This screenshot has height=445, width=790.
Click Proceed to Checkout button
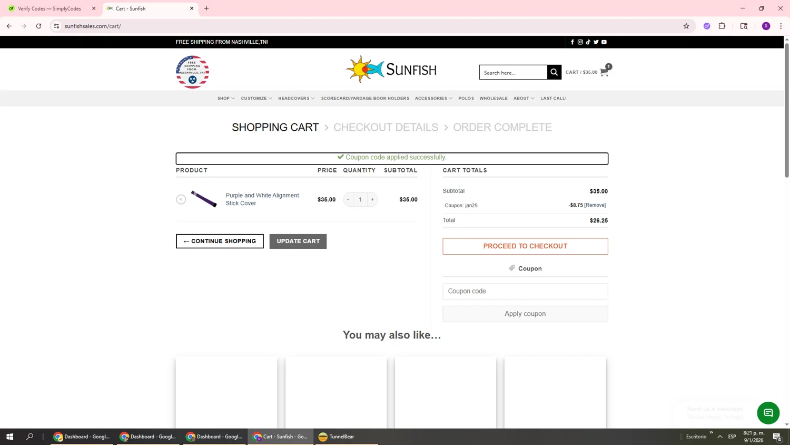525,246
